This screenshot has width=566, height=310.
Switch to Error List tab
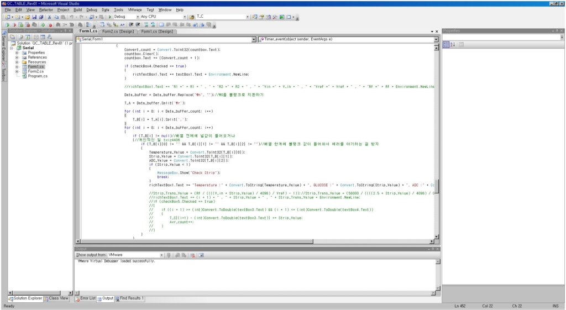coord(86,298)
